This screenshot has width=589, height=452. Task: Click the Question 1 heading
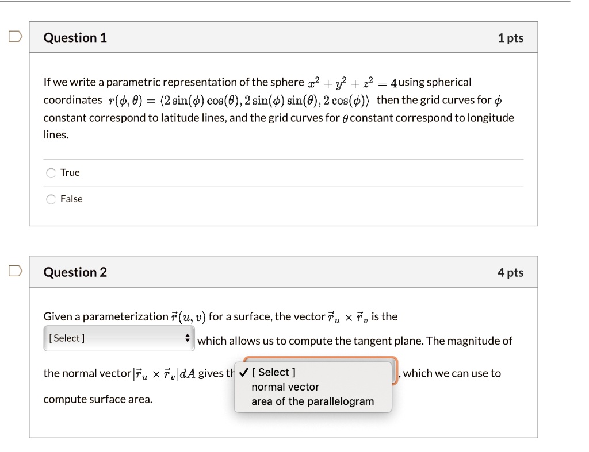(x=75, y=38)
